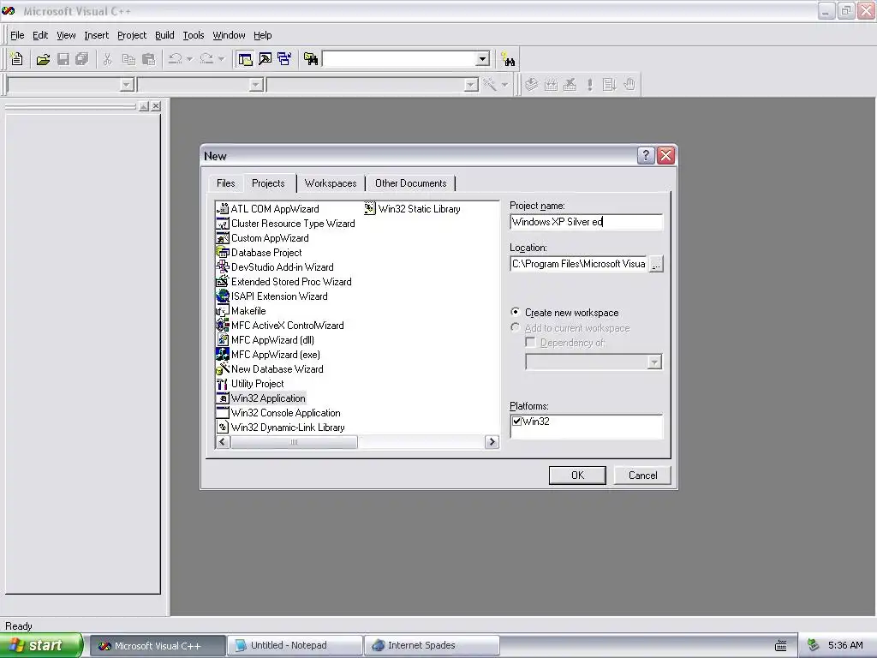Viewport: 877px width, 658px height.
Task: Click the Save All toolbar icon
Action: click(x=82, y=59)
